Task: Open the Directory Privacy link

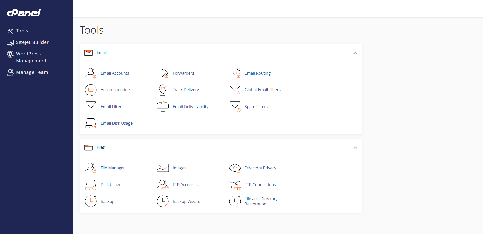Action: 260,168
